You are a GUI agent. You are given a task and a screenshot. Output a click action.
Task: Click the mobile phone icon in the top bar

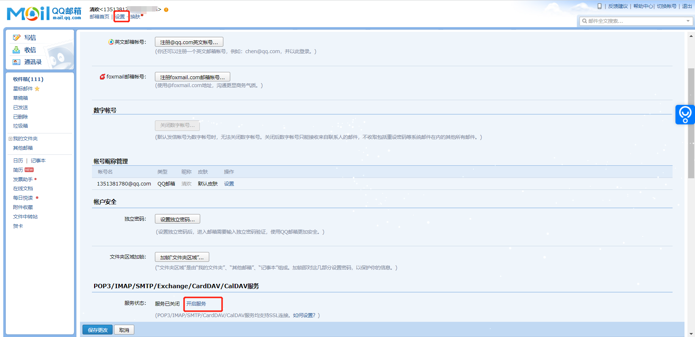(599, 6)
